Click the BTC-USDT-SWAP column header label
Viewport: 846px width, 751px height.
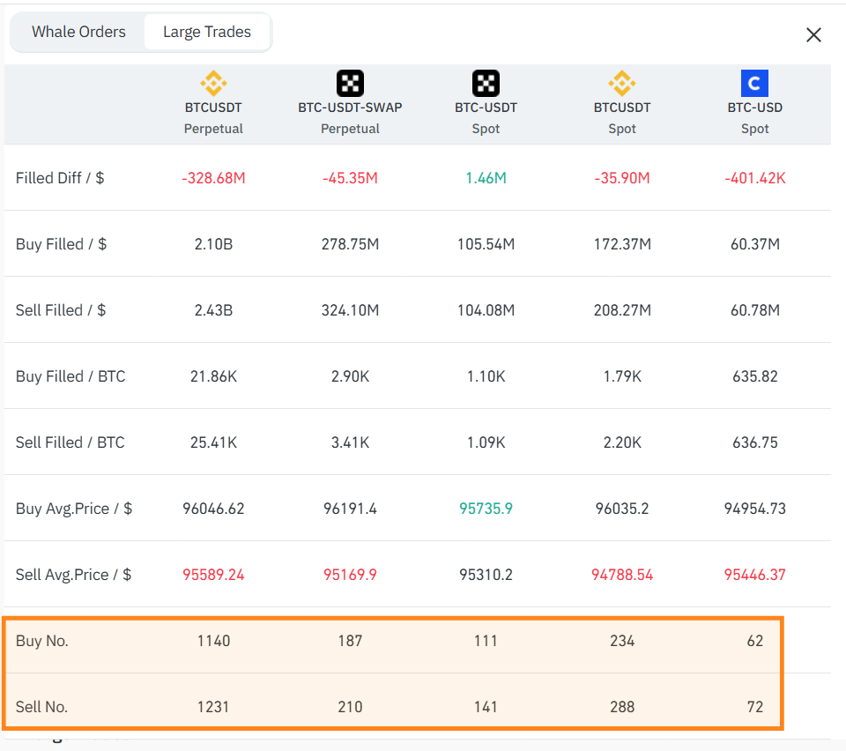[x=350, y=108]
